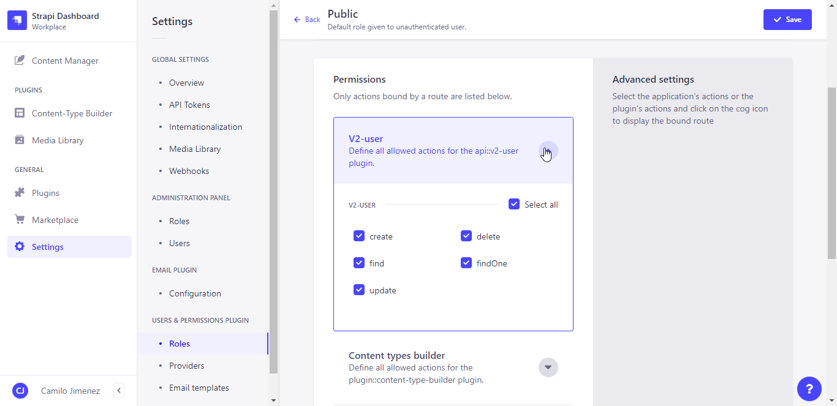
Task: Click the Content-Type Builder icon
Action: pos(20,113)
